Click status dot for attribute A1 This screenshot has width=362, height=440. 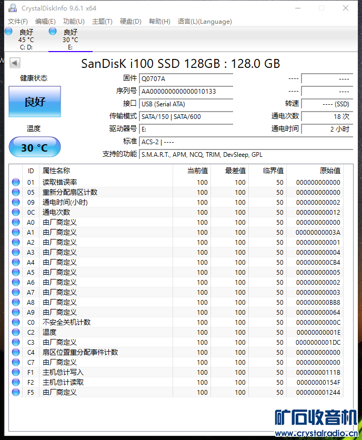[16, 232]
